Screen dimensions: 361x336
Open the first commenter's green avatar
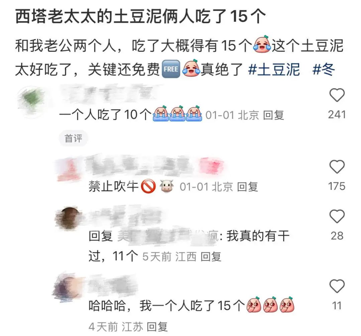pyautogui.click(x=31, y=102)
